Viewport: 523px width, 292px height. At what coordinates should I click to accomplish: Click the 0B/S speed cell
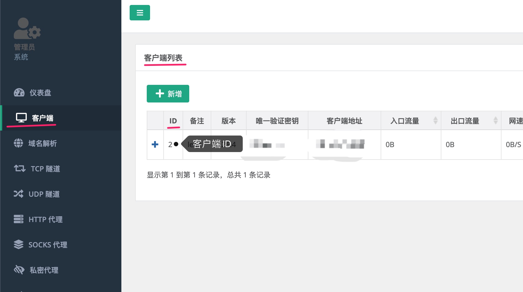(513, 144)
